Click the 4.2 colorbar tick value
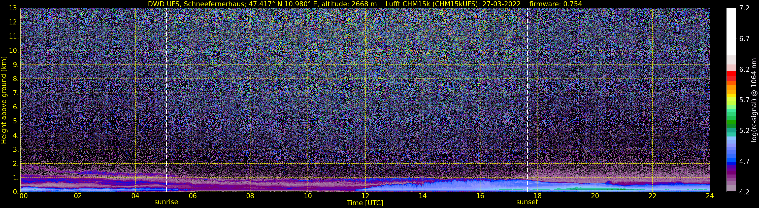The height and width of the screenshot is (208, 759). click(744, 192)
